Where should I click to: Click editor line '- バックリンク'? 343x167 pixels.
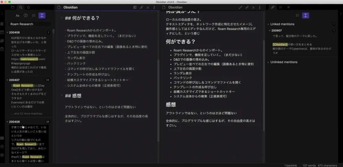point(75,63)
